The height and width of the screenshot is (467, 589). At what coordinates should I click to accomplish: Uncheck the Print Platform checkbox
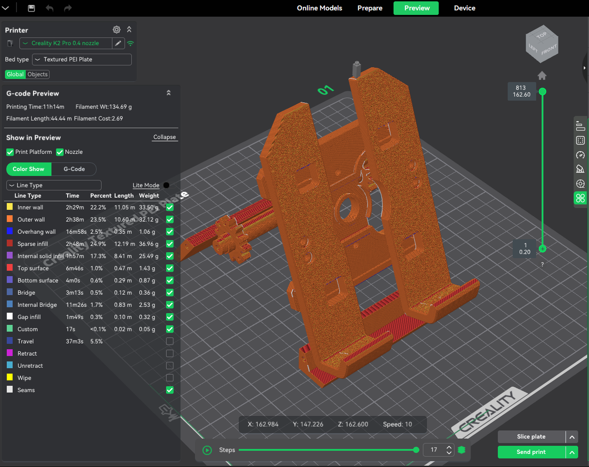pos(10,152)
